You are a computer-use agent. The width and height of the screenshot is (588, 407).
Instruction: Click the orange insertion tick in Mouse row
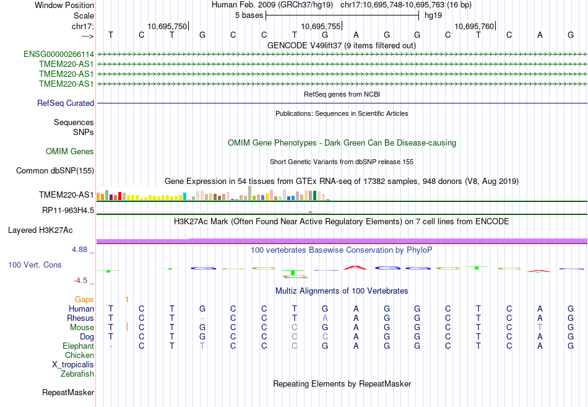click(x=127, y=326)
